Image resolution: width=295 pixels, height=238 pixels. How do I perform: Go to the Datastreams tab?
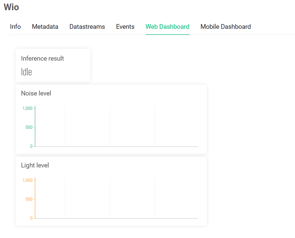coord(87,27)
